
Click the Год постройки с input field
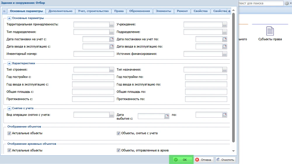[x=93, y=77]
